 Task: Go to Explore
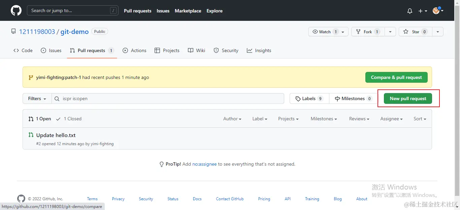[215, 11]
